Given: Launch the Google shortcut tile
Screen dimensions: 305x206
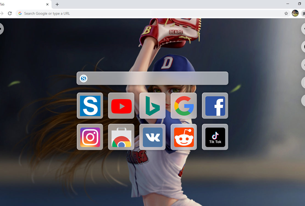Looking at the screenshot, I should pyautogui.click(x=184, y=106).
